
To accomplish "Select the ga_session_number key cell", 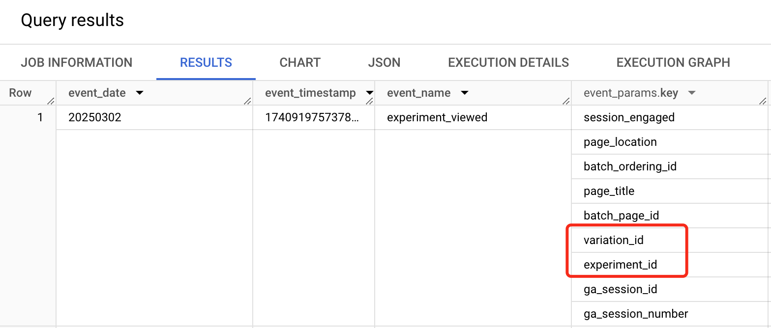I will [x=670, y=314].
